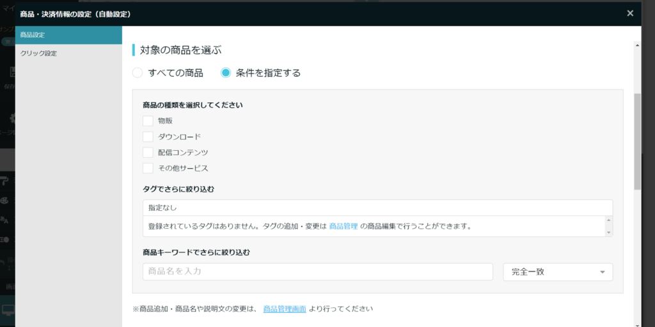Check the 物販 checkbox
Image resolution: width=655 pixels, height=327 pixels.
148,121
